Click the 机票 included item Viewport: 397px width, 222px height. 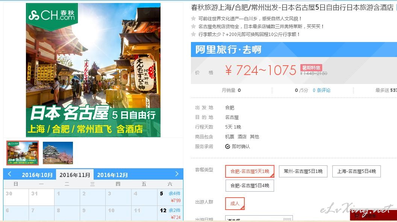[x=230, y=136]
